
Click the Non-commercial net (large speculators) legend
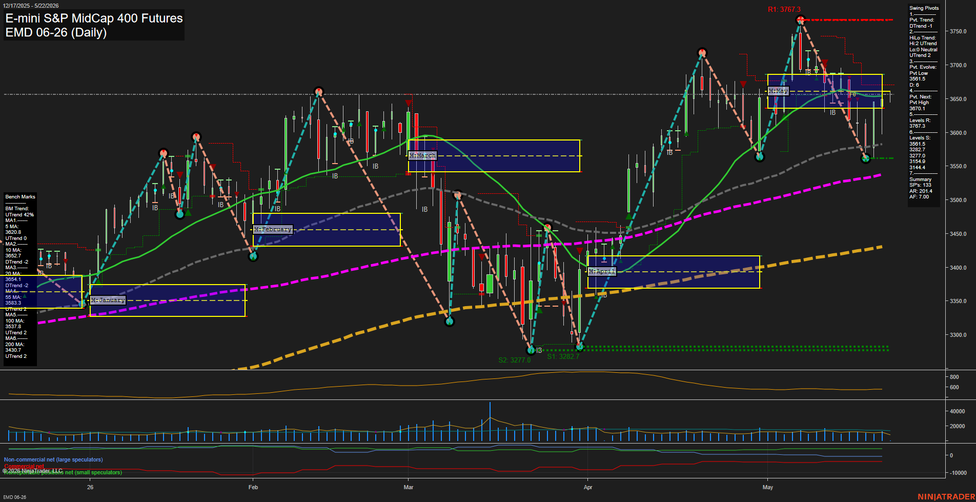point(53,459)
